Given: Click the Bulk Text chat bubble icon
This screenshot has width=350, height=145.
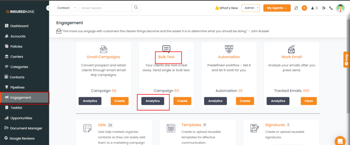Looking at the screenshot, I should tap(166, 49).
